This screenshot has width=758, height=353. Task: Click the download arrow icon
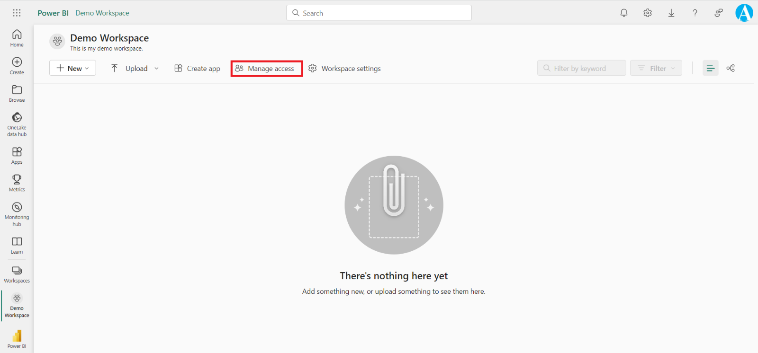(x=671, y=13)
